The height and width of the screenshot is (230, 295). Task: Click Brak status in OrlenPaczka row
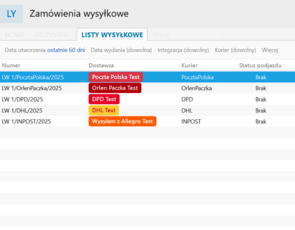pos(261,88)
